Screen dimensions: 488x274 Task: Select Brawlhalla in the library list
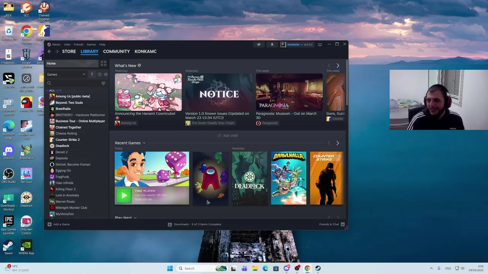coord(63,109)
